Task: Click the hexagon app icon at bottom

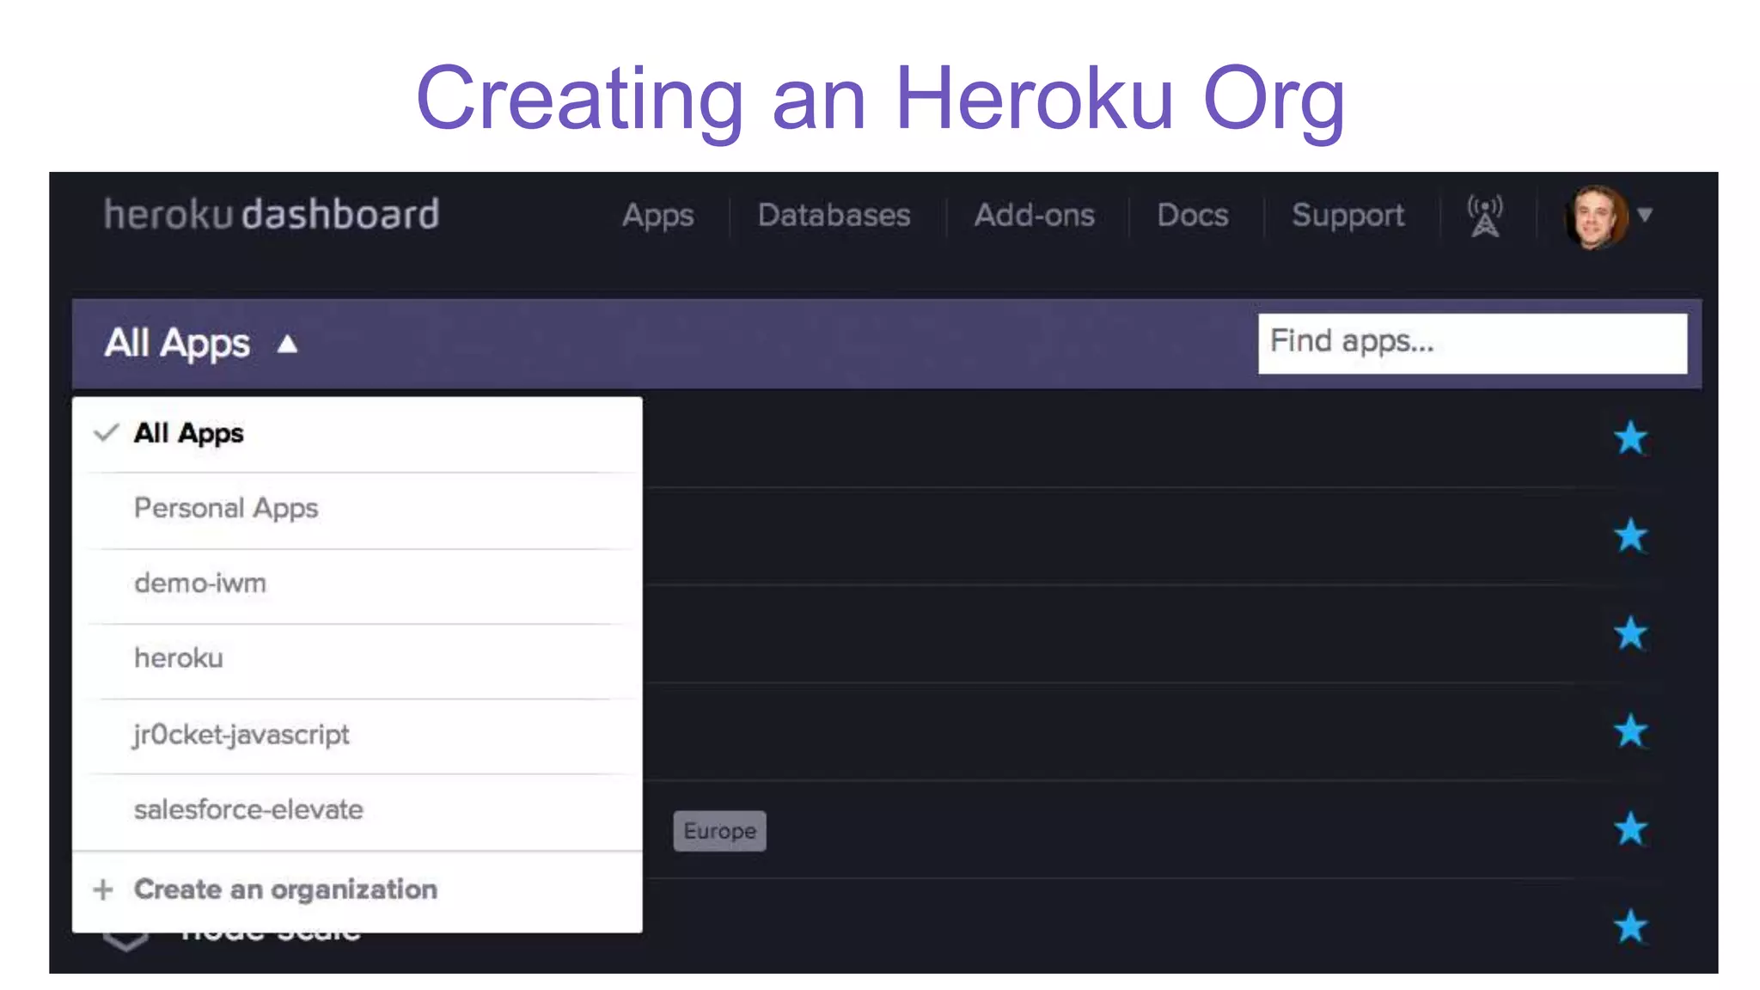Action: (125, 942)
